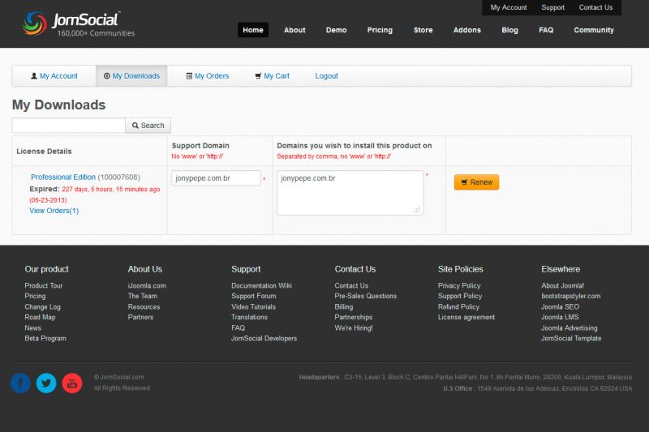Open Privacy Policy footer link

point(459,285)
